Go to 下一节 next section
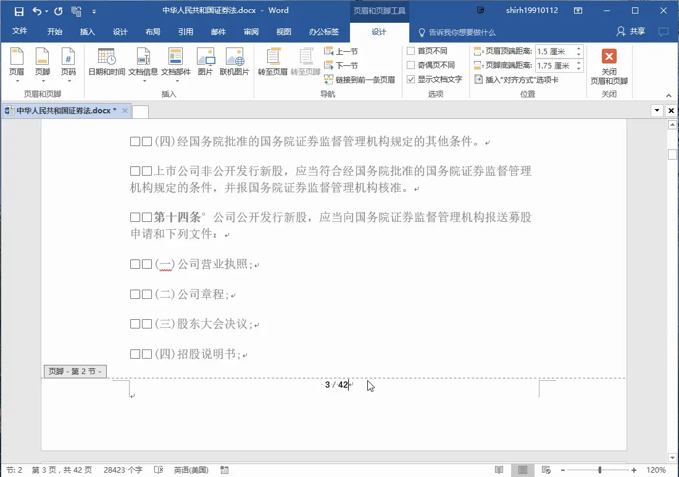The width and height of the screenshot is (679, 477). (341, 66)
